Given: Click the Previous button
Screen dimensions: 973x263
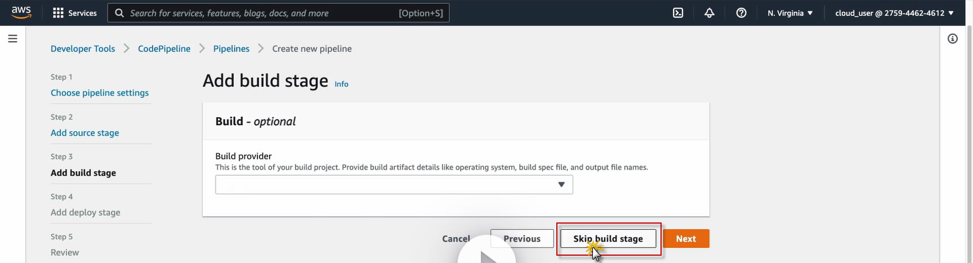Looking at the screenshot, I should point(522,239).
